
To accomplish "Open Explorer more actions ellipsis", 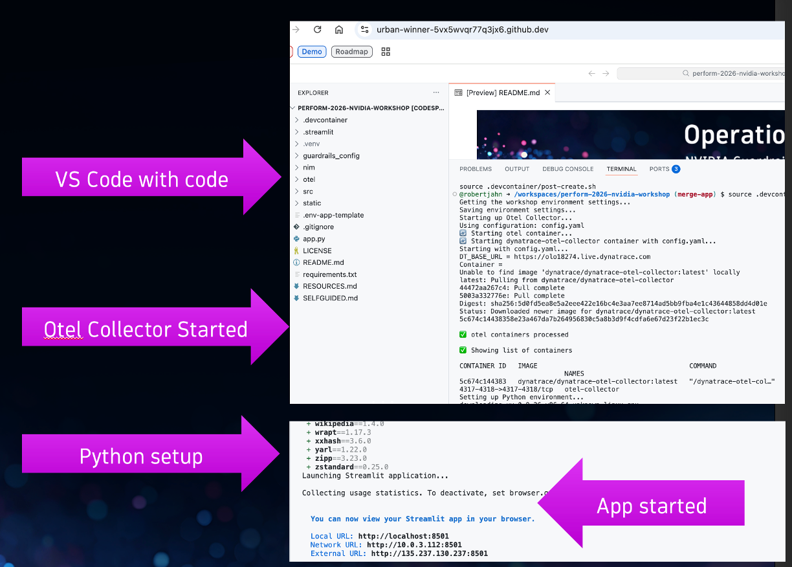I will pyautogui.click(x=436, y=93).
